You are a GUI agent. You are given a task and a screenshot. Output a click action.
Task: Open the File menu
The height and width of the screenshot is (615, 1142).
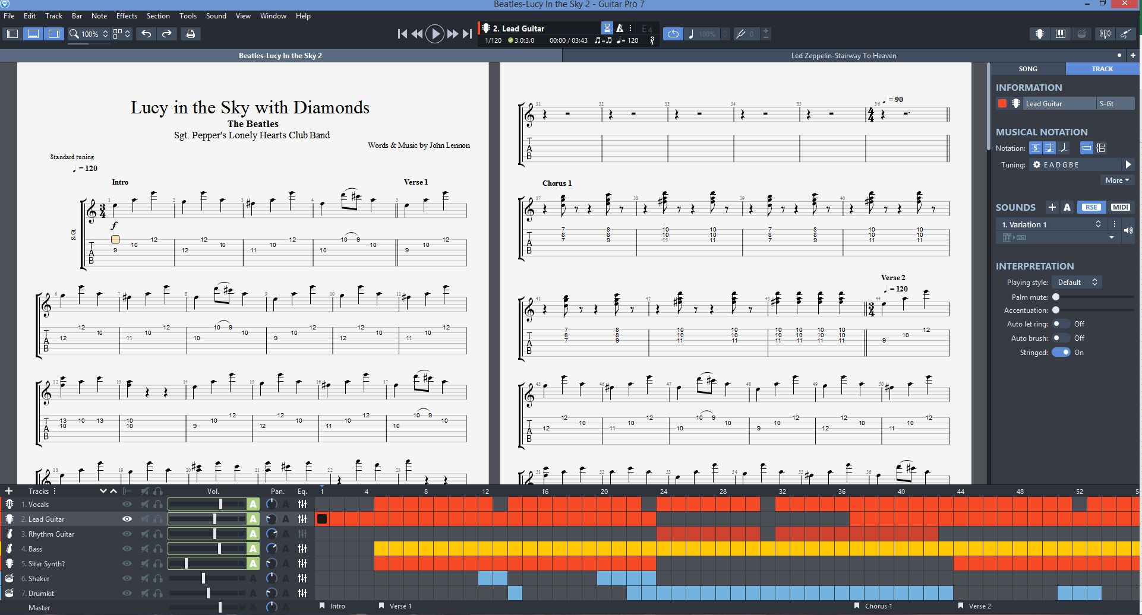coord(9,16)
